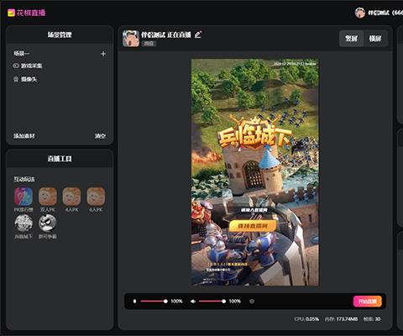
Task: Adjust the microphone volume slider
Action: coord(154,302)
